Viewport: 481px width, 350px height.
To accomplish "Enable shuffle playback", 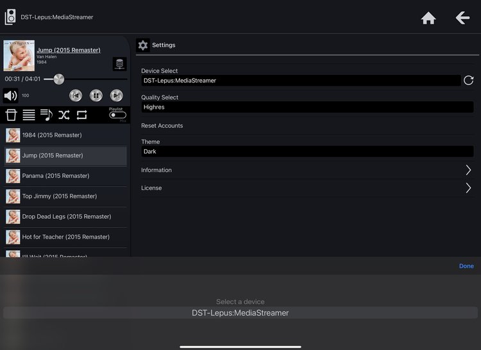I will [x=63, y=115].
